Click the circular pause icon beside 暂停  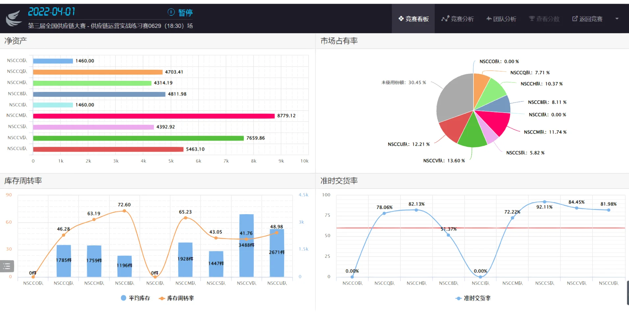(171, 12)
